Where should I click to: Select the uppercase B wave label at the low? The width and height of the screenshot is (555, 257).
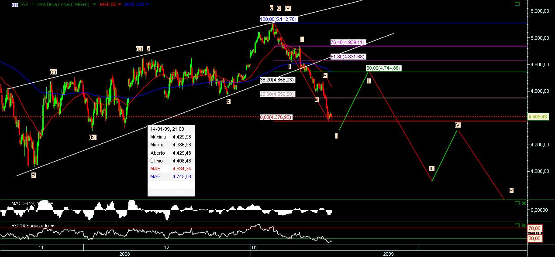33,175
